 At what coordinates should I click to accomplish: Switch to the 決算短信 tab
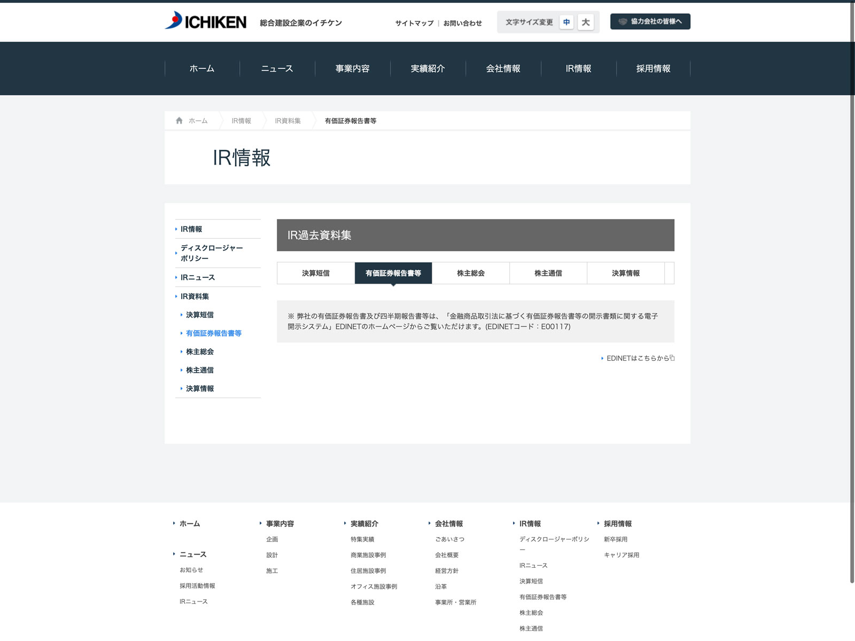(316, 273)
